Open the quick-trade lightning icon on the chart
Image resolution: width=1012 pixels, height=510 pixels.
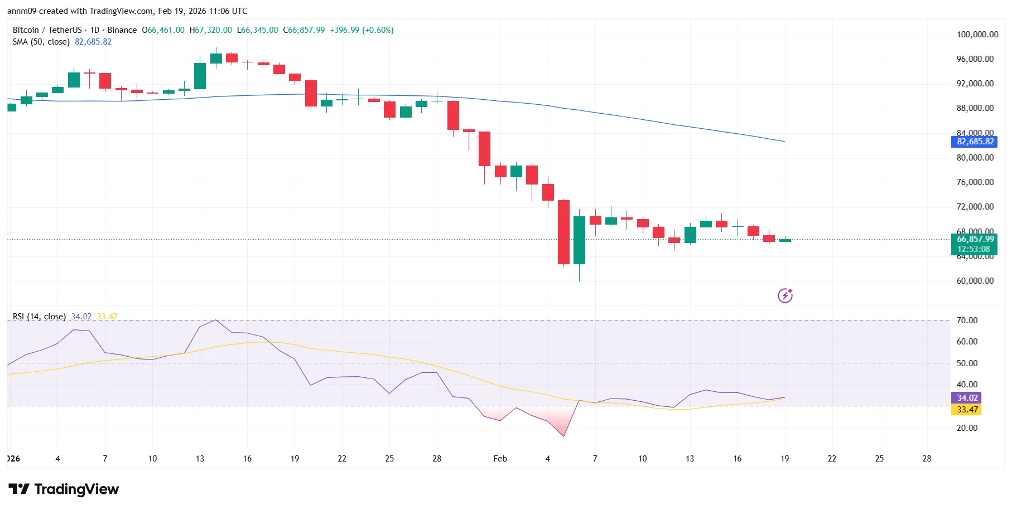(785, 295)
